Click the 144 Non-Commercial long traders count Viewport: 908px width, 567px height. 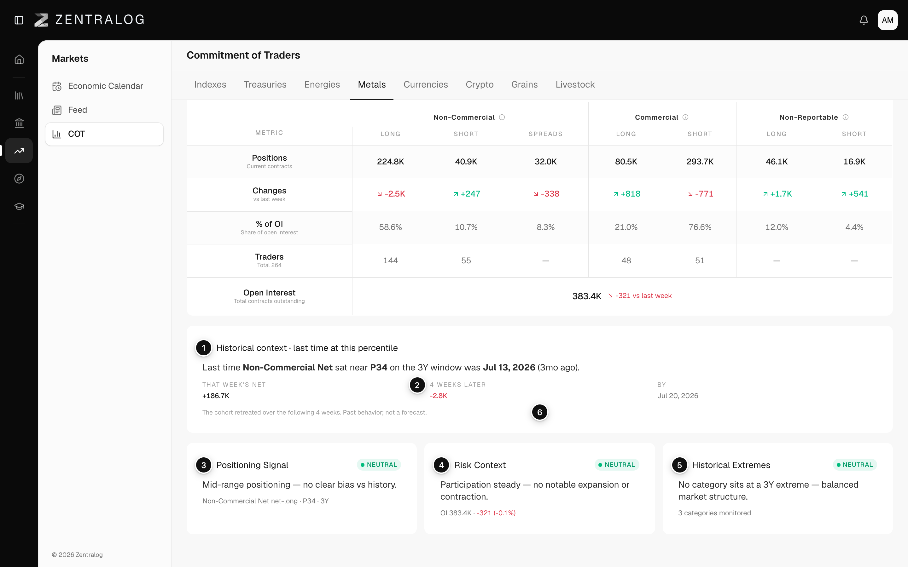click(390, 261)
